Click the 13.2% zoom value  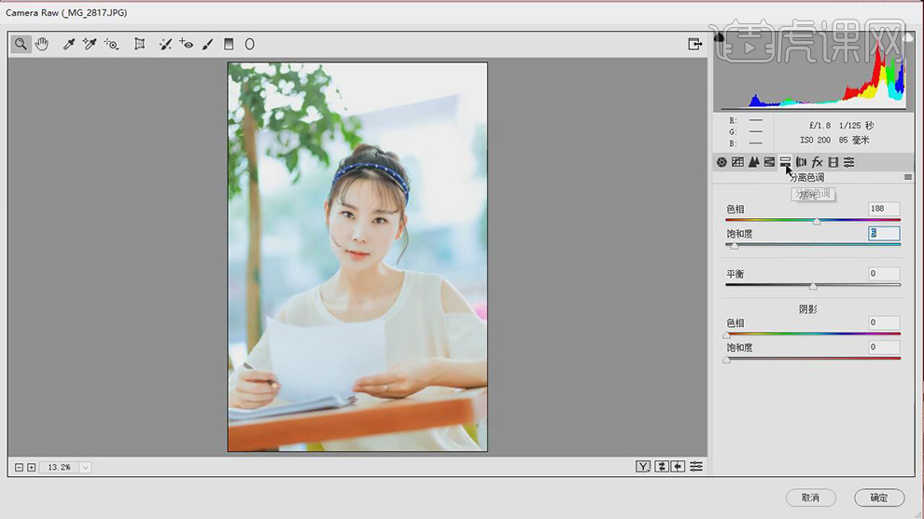click(x=59, y=467)
